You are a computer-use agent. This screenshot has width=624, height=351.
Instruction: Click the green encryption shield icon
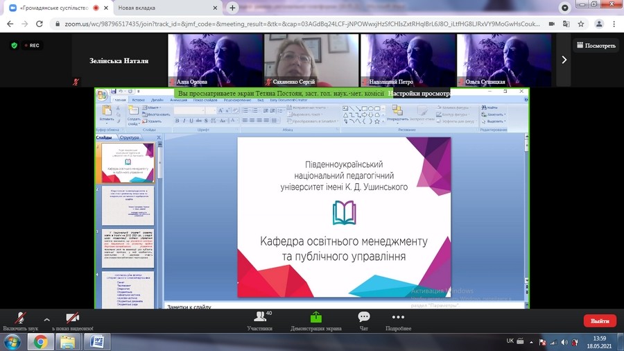pyautogui.click(x=14, y=45)
